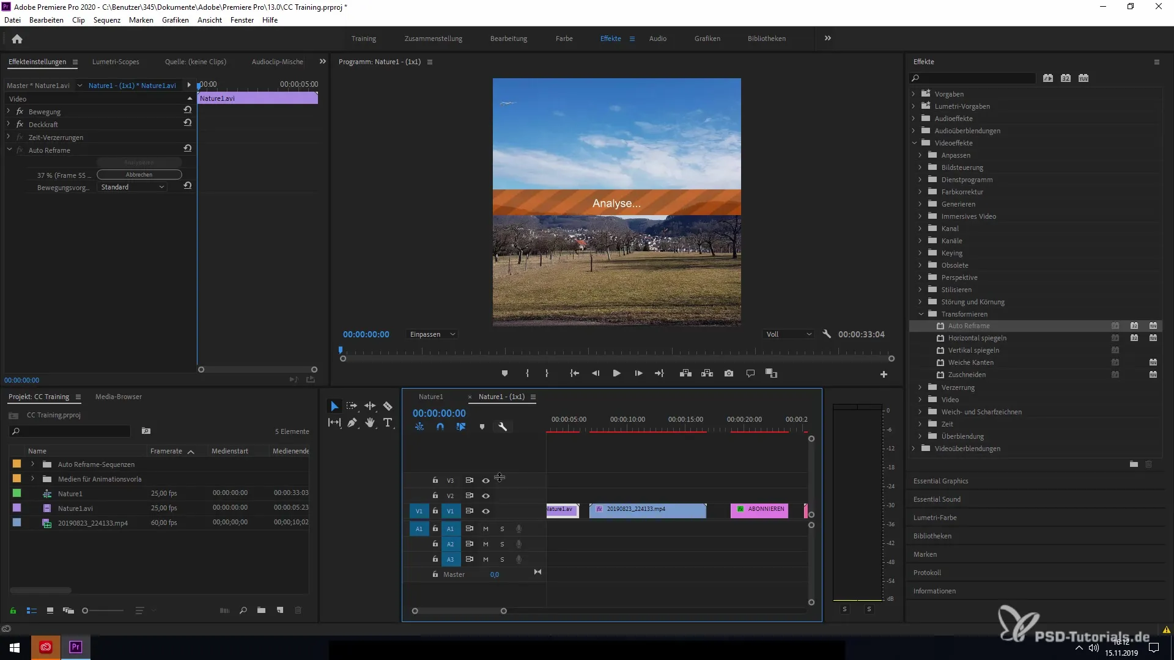Switch to the Audio workspace
Viewport: 1174px width, 660px height.
pos(658,38)
